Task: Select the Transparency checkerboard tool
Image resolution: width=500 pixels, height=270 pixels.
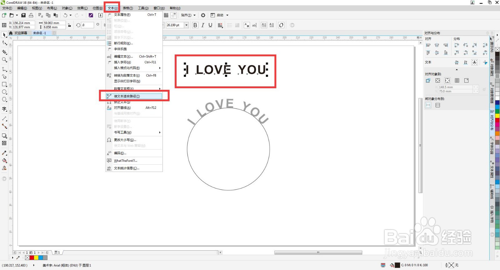Action: tap(4, 143)
